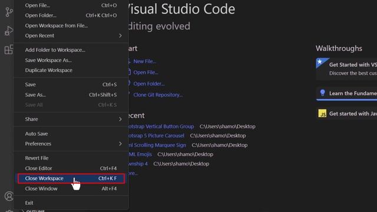Choose Close Editor menu item
Viewport: 377px width, 212px height.
coord(71,168)
